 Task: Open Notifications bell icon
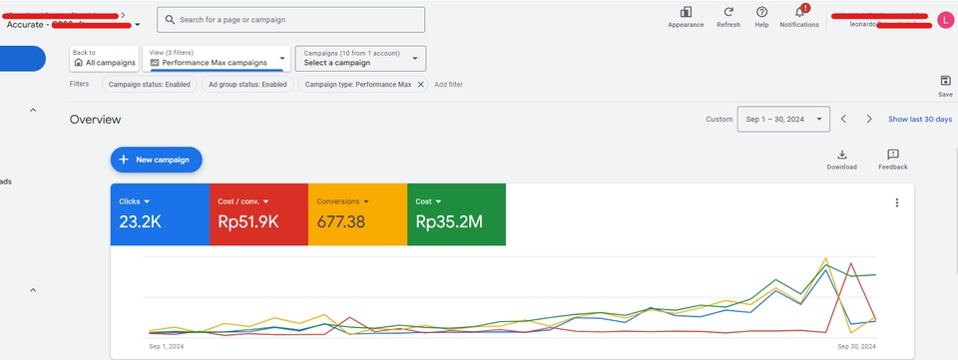click(x=799, y=12)
